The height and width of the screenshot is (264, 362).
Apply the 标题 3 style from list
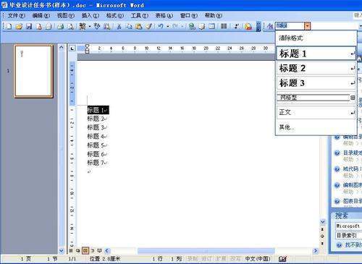[316, 83]
